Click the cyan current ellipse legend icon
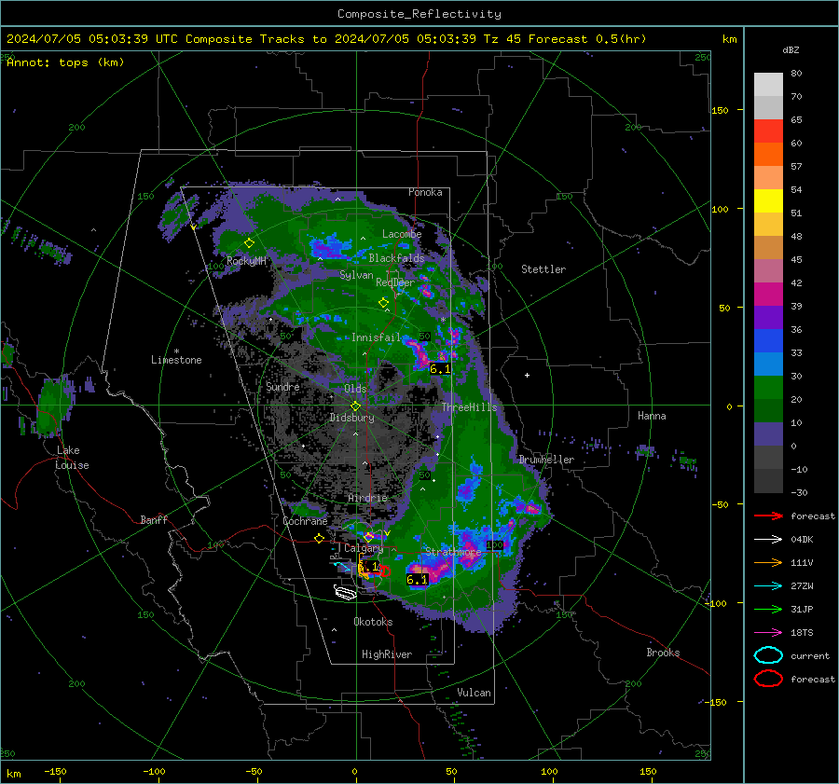Viewport: 839px width, 784px height. [768, 655]
